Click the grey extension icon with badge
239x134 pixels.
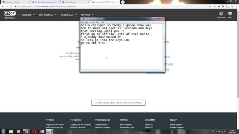coord(227,7)
